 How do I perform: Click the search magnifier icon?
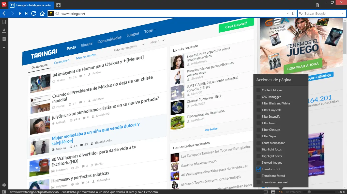(301, 14)
